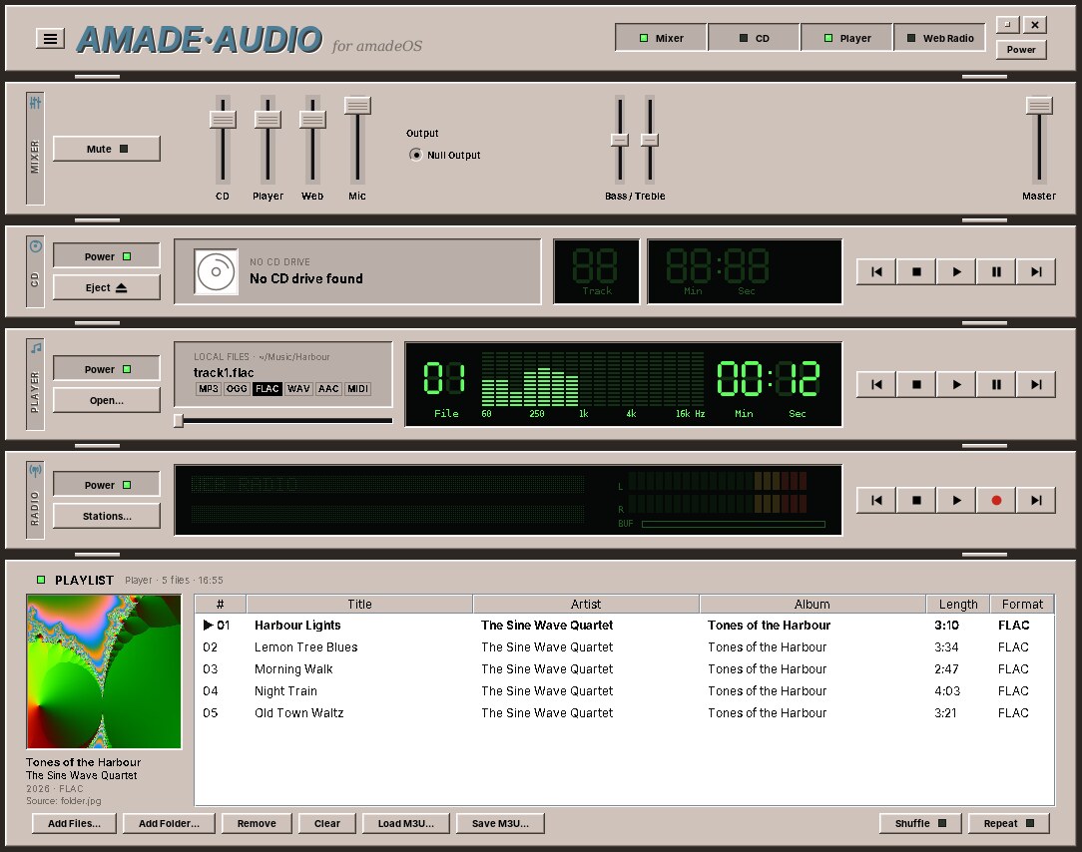Eject the CD tray

coord(106,287)
